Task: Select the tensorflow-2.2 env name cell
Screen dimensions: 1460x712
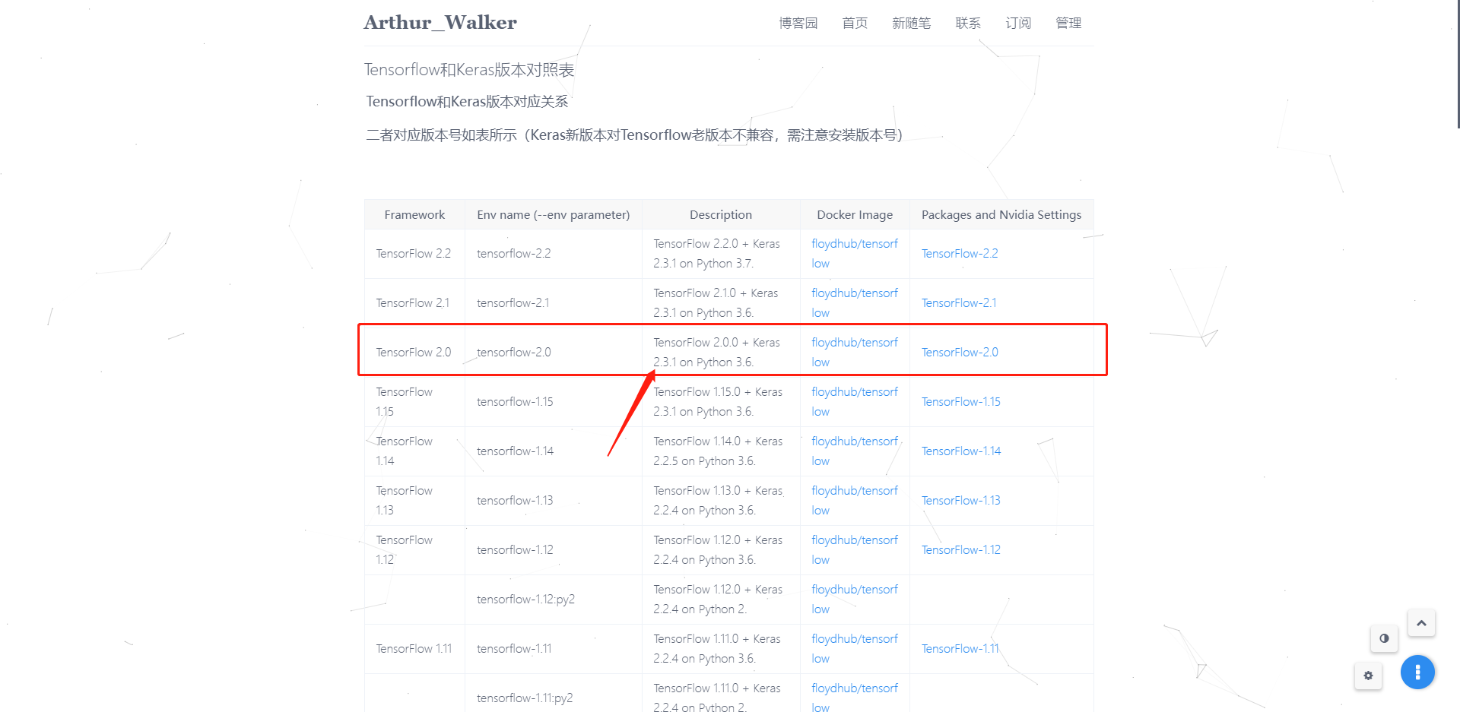Action: [x=554, y=254]
